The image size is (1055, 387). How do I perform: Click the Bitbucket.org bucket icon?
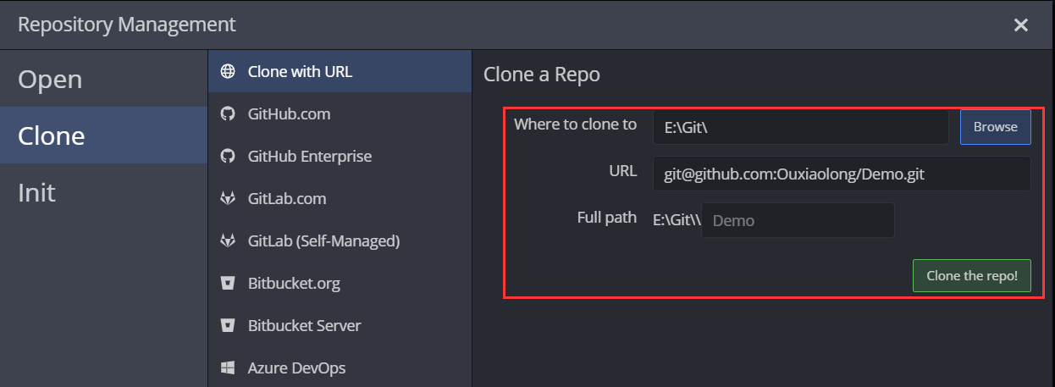[x=227, y=283]
